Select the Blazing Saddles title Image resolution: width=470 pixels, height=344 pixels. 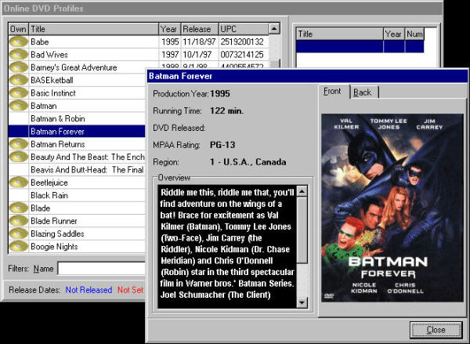(57, 234)
